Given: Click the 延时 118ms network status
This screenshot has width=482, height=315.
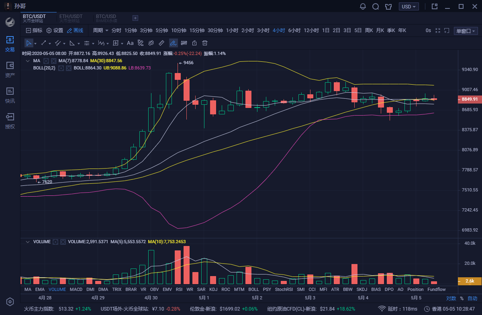Looking at the screenshot, I should click(398, 309).
